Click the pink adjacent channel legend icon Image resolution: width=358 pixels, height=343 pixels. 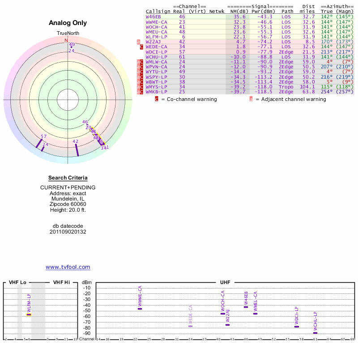pyautogui.click(x=251, y=99)
